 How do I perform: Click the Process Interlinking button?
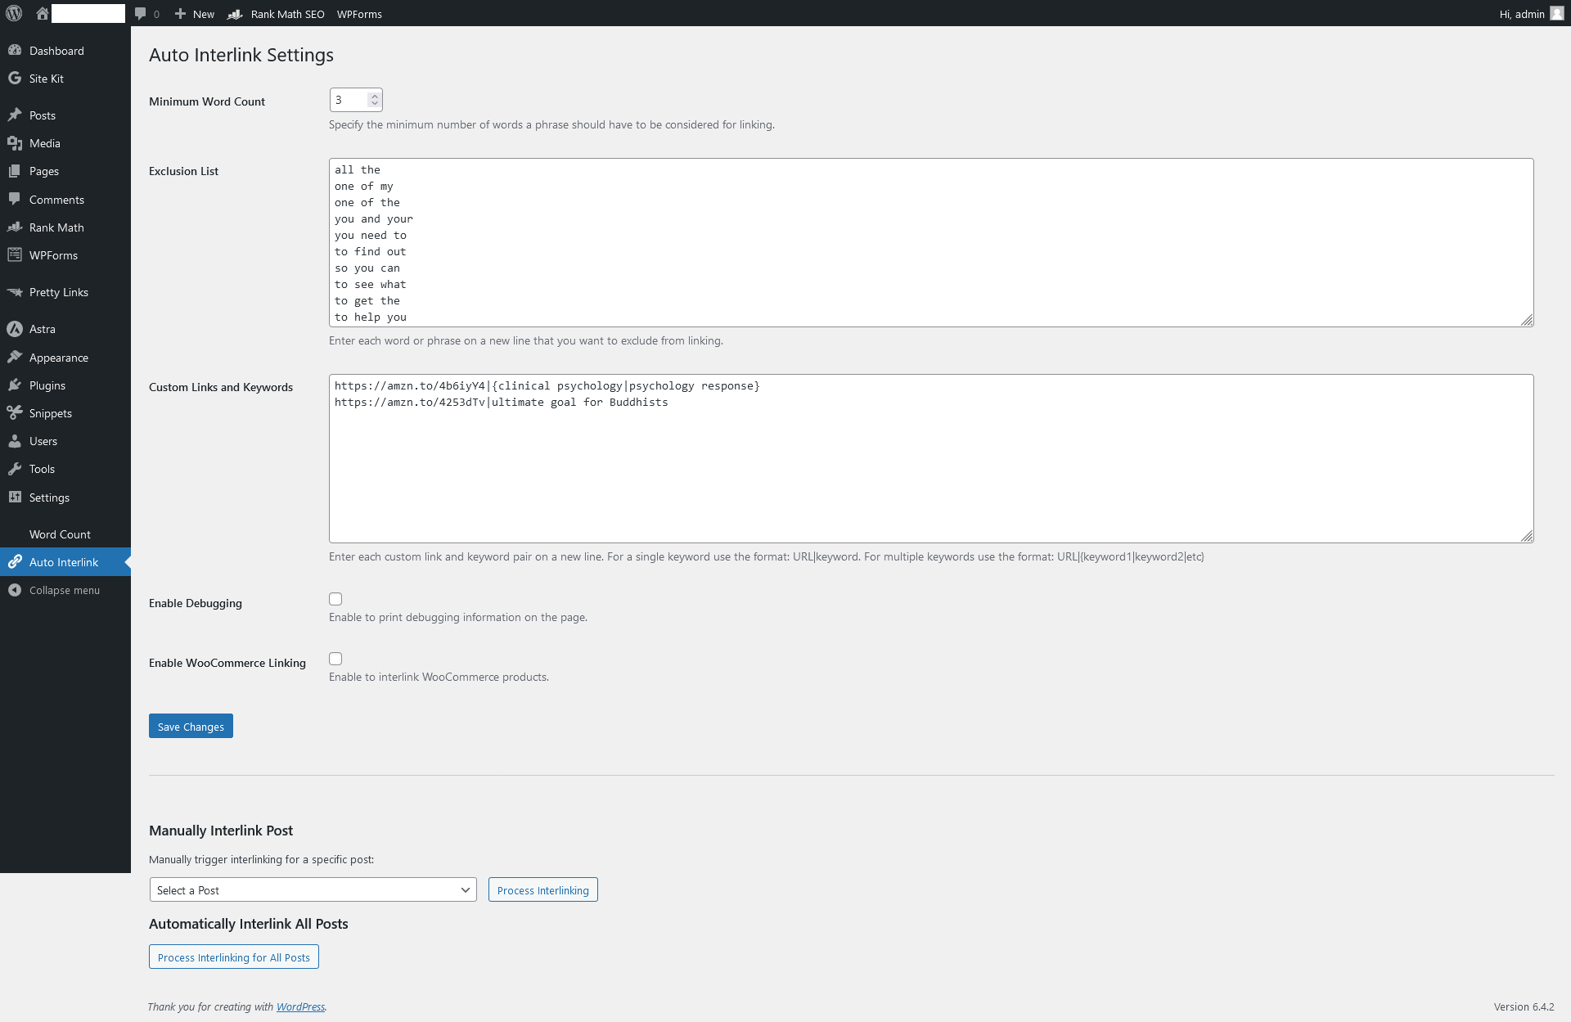point(542,889)
